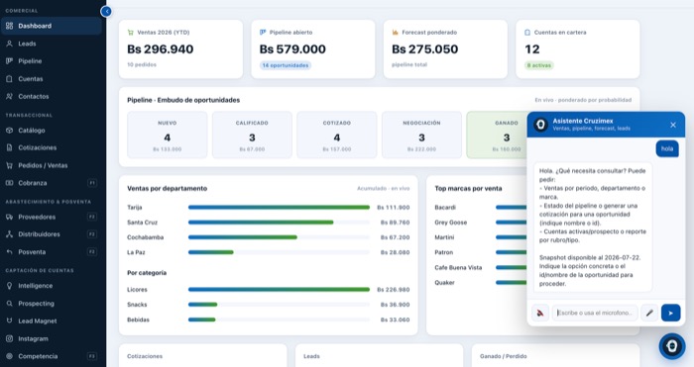This screenshot has width=694, height=367.
Task: Click the Cobranza money icon
Action: click(x=9, y=183)
